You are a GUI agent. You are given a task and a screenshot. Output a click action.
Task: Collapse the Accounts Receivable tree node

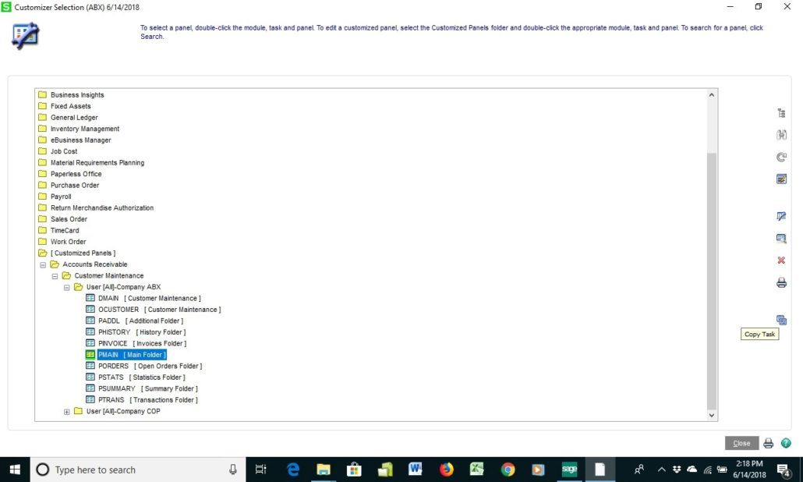(x=44, y=264)
